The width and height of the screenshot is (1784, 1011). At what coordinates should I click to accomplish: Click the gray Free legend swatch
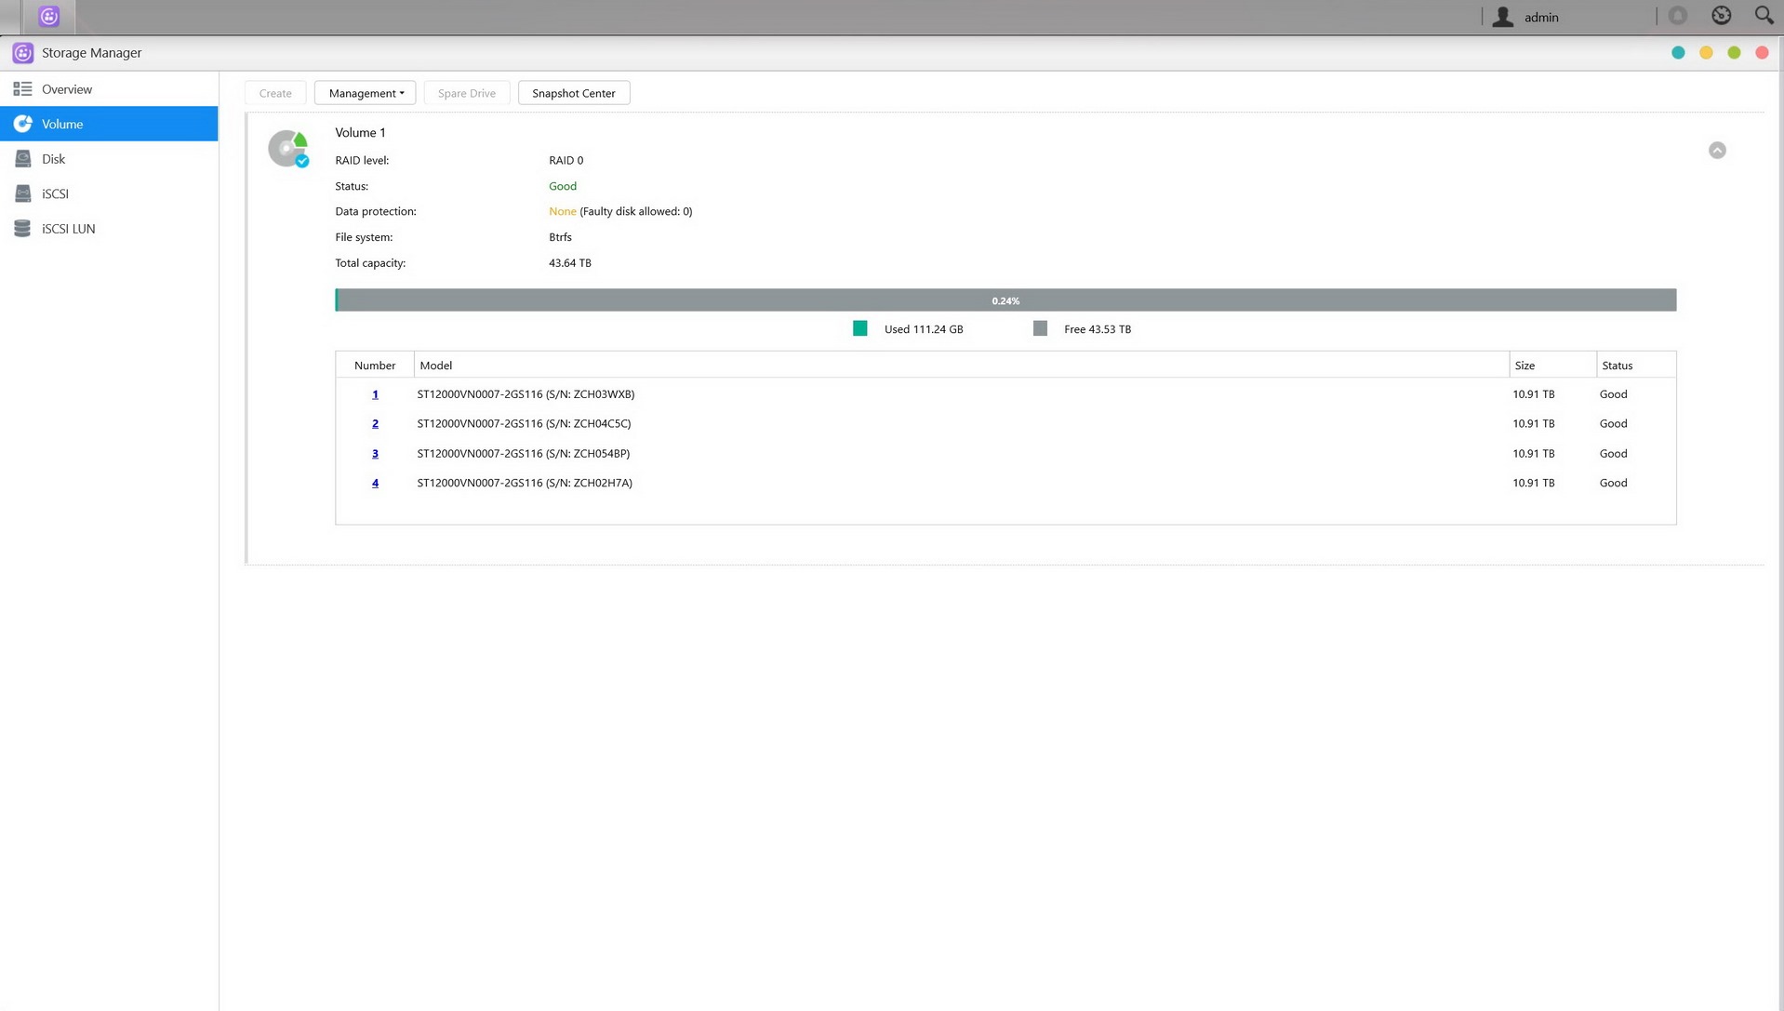(1040, 328)
